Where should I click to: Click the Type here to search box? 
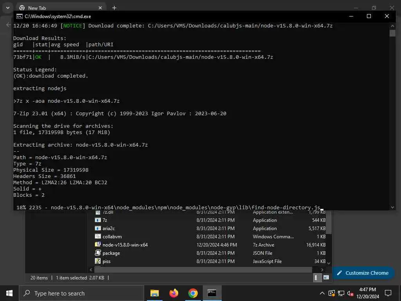click(x=81, y=293)
